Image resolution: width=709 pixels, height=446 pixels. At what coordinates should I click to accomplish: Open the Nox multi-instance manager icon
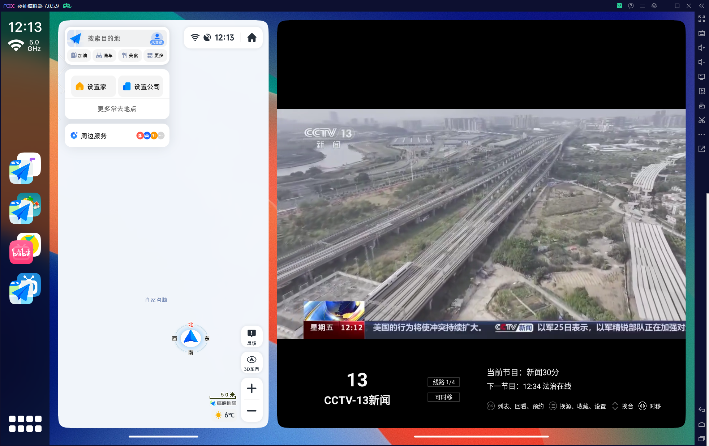(702, 106)
